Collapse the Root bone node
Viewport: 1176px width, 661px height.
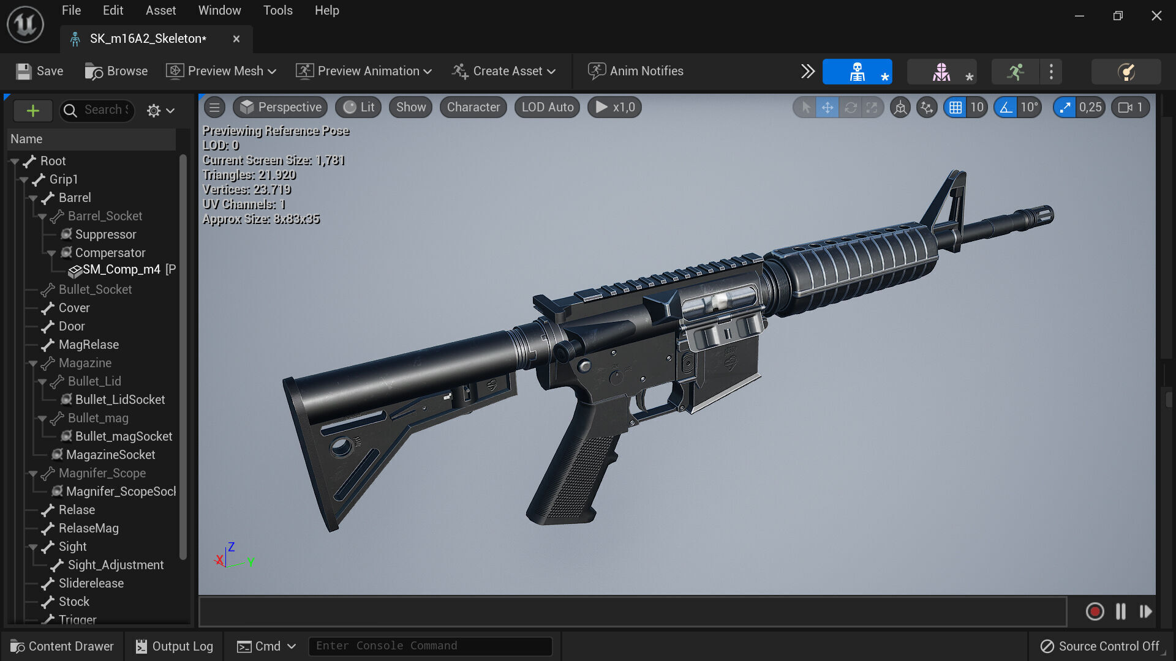pyautogui.click(x=15, y=162)
